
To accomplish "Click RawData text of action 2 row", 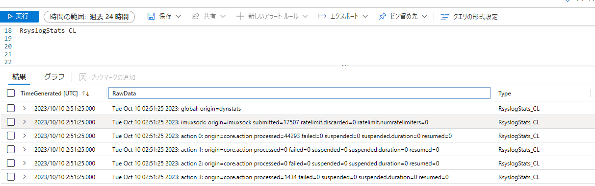I will pos(276,163).
